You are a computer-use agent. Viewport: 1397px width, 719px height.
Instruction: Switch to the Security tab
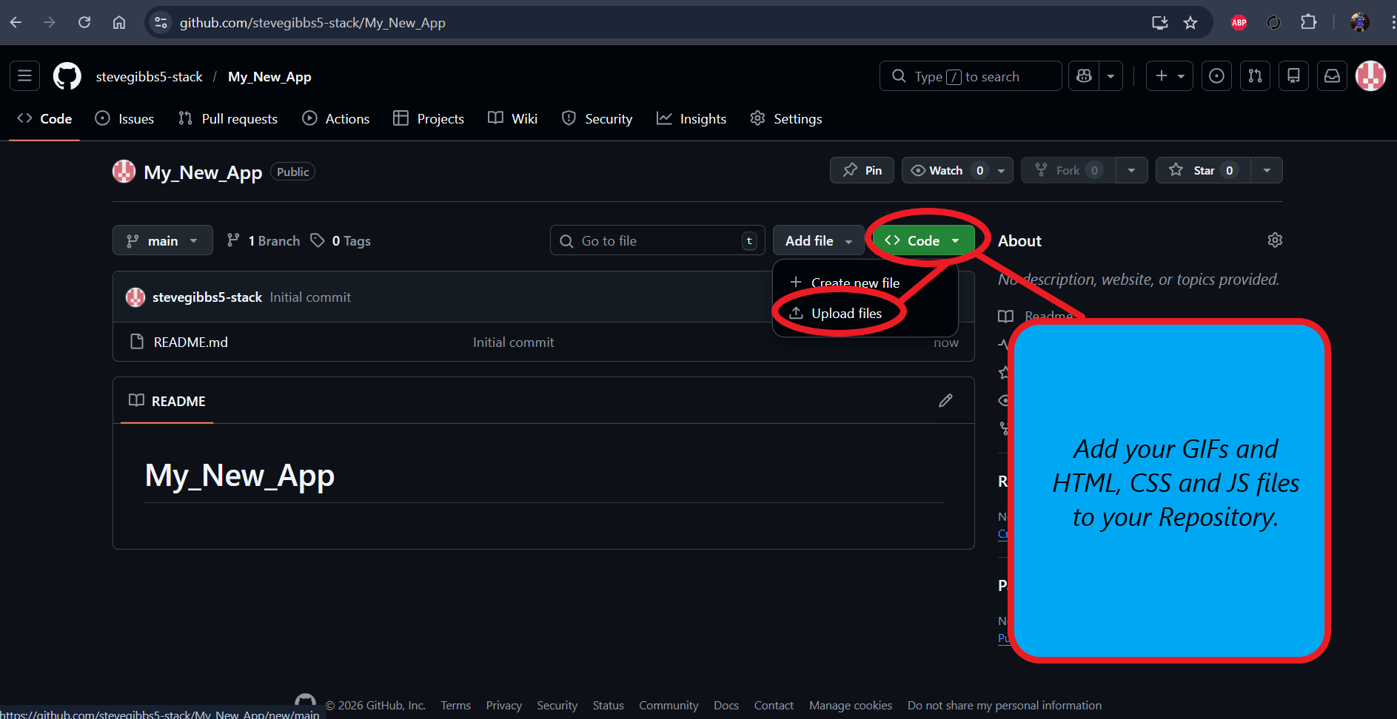[x=597, y=119]
